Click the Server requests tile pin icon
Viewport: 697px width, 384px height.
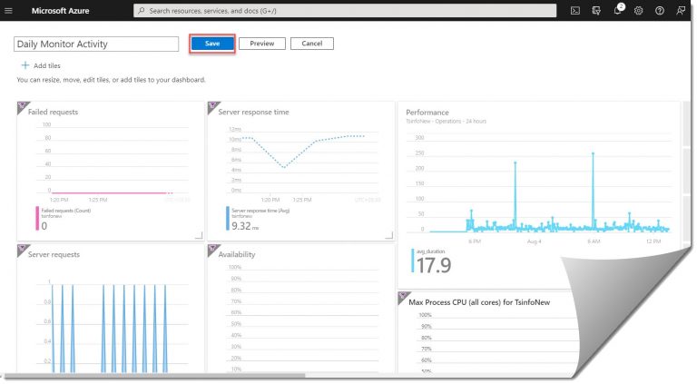22,250
